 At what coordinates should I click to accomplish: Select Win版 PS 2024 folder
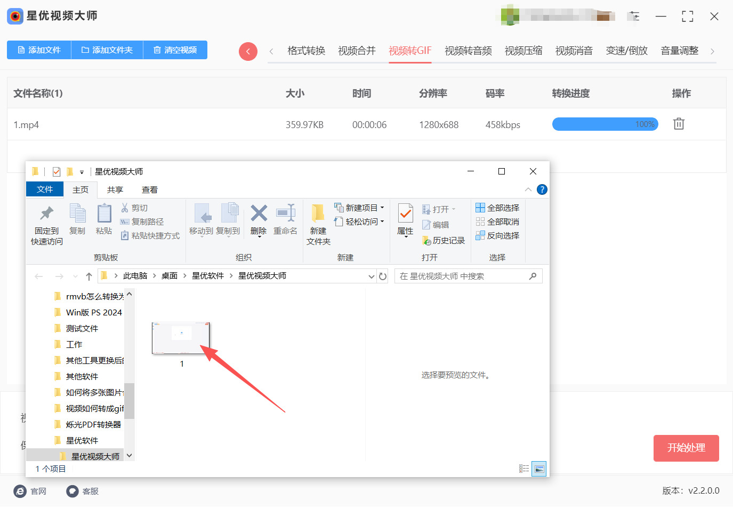(x=94, y=312)
